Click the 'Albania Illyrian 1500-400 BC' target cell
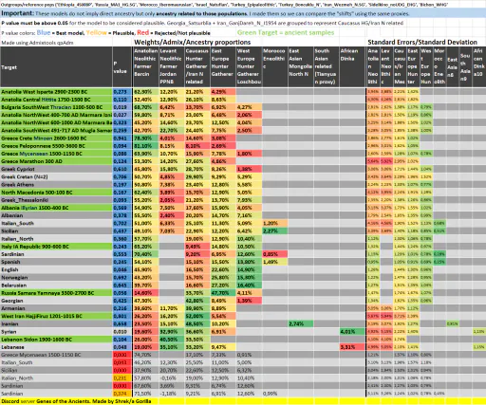 (56, 208)
